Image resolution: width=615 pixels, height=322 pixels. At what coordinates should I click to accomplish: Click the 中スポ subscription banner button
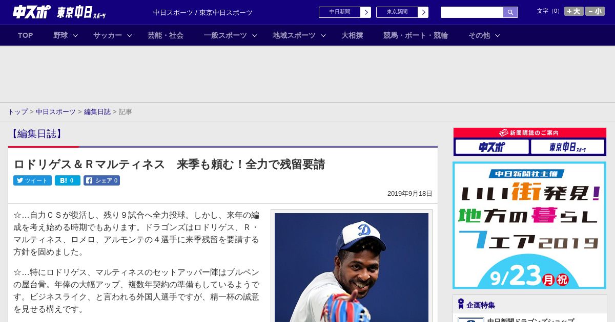tap(492, 147)
